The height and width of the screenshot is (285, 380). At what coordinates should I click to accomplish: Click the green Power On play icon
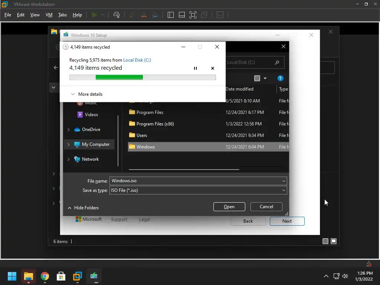[94, 15]
